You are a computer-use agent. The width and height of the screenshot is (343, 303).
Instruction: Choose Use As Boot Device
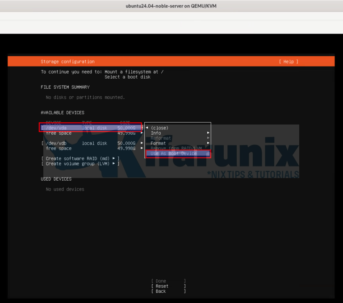[178, 154]
